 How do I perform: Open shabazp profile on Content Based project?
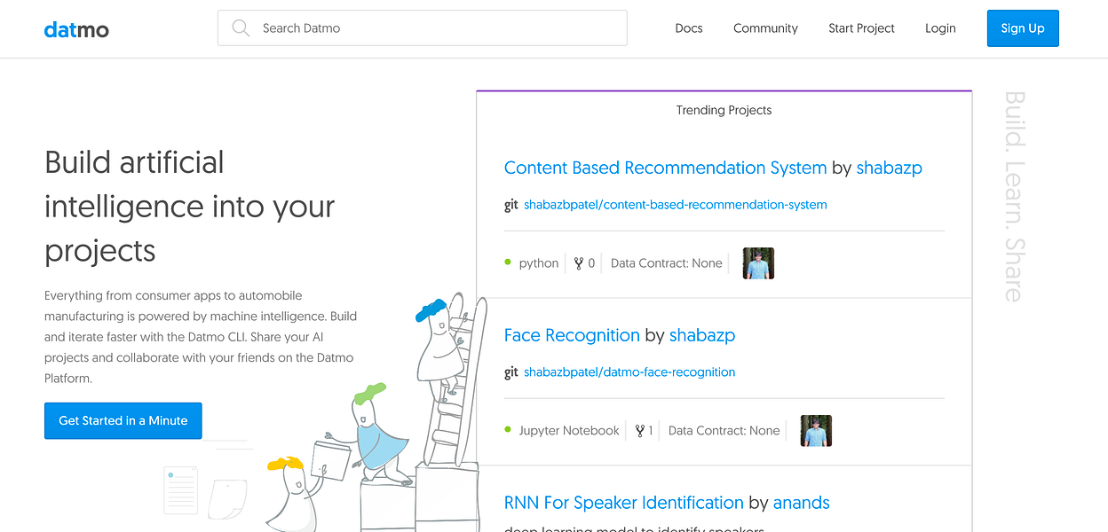[889, 168]
